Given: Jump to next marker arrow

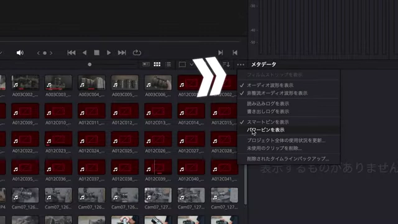Looking at the screenshot, I should [x=51, y=53].
